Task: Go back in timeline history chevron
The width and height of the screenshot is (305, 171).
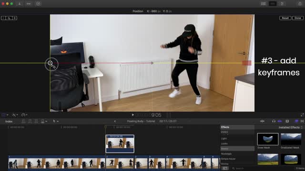Action: point(115,122)
